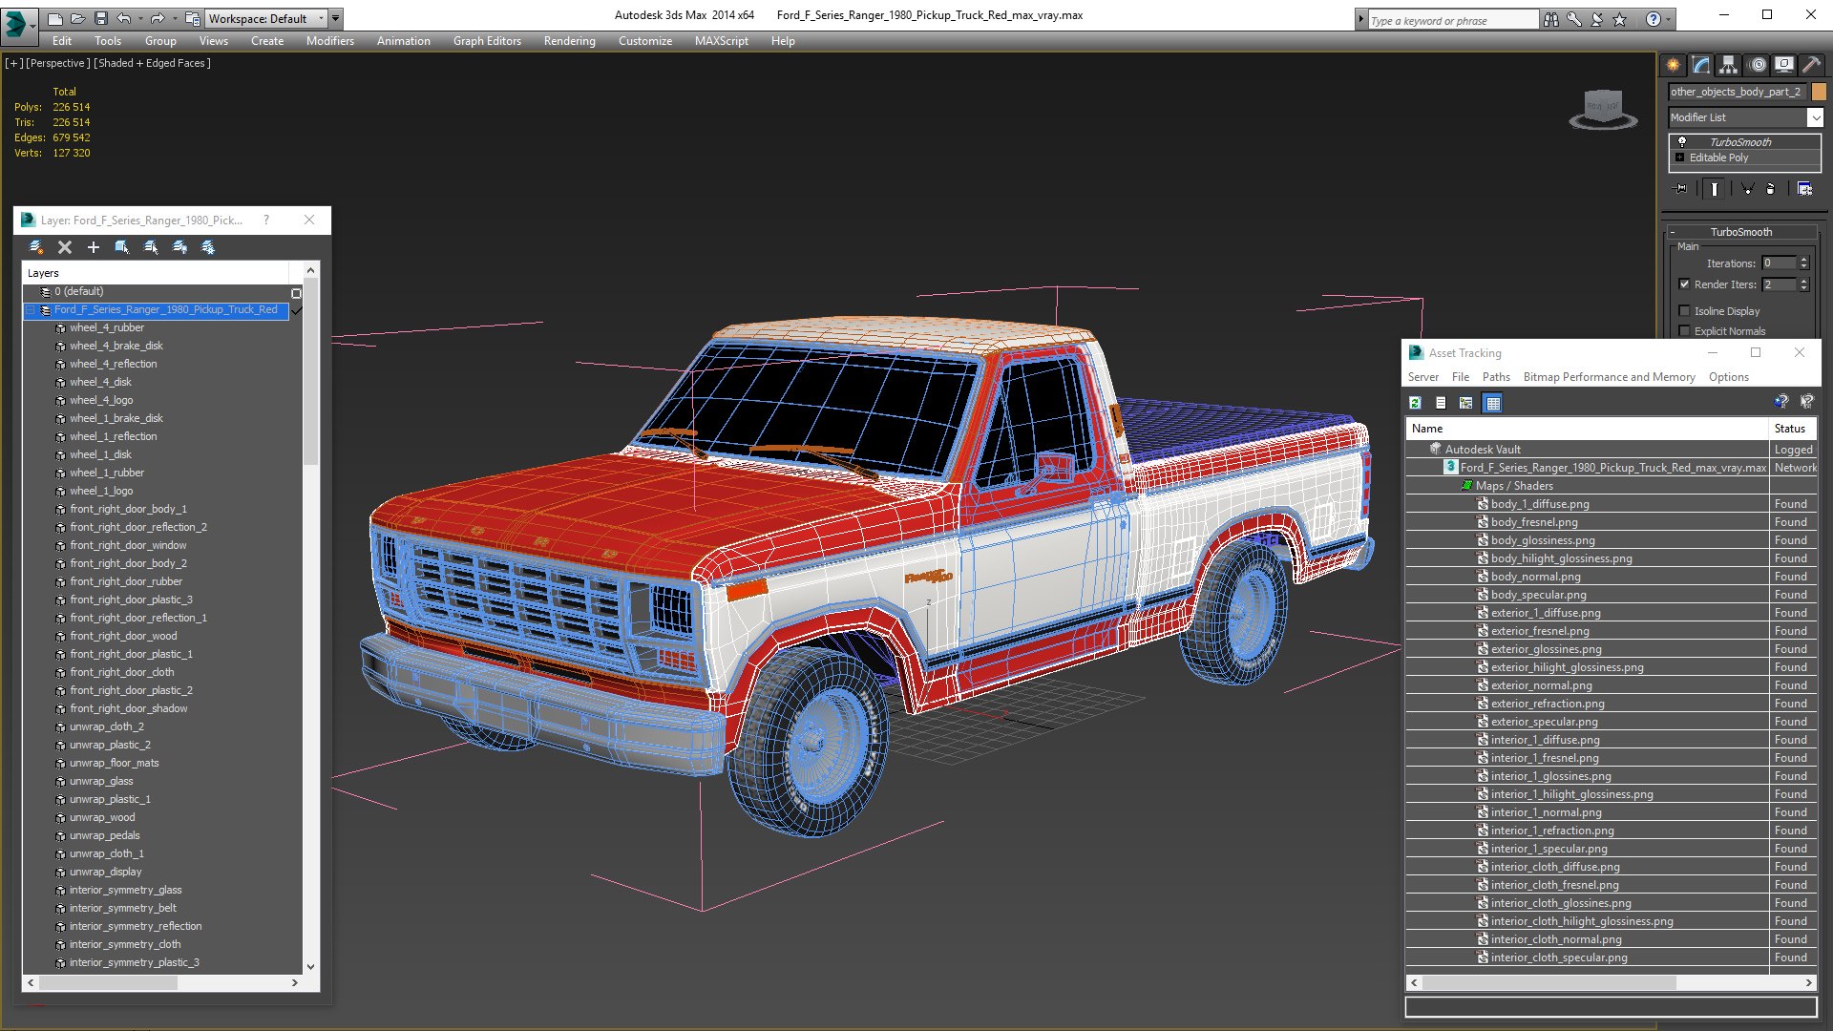Click the object name field other_objects_body_part_2
The width and height of the screenshot is (1833, 1031).
1737,92
